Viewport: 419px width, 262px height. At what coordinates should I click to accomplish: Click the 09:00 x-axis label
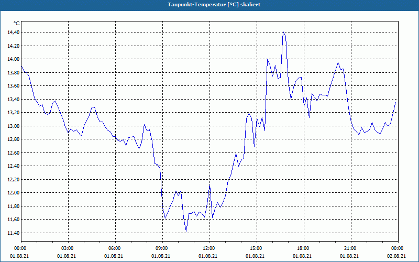click(x=162, y=248)
